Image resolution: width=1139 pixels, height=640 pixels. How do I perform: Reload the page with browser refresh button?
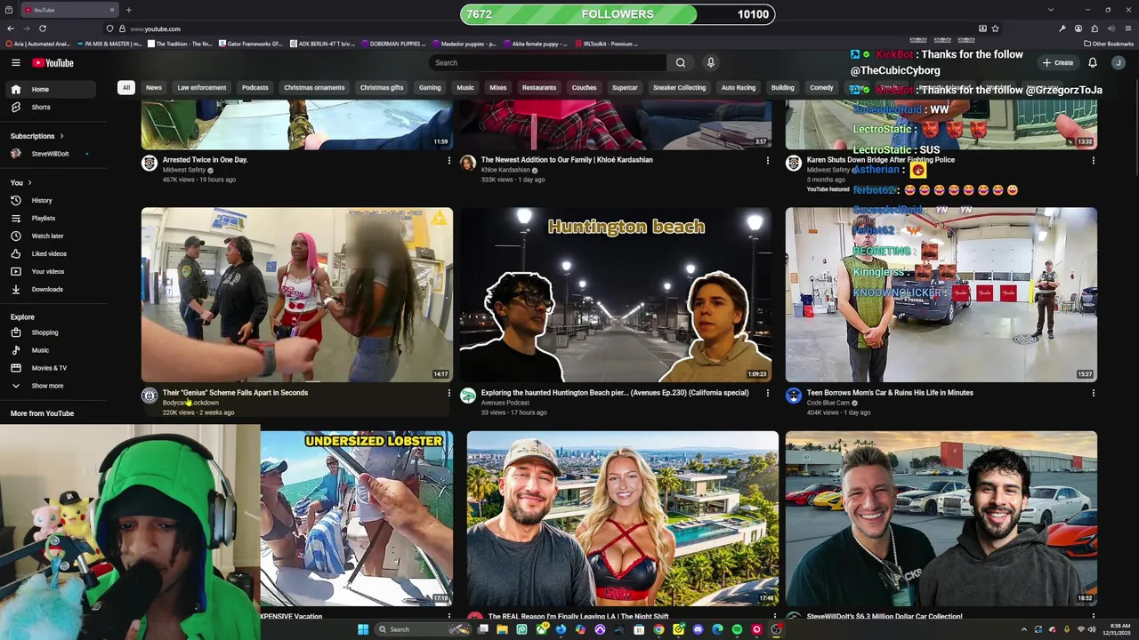(42, 28)
